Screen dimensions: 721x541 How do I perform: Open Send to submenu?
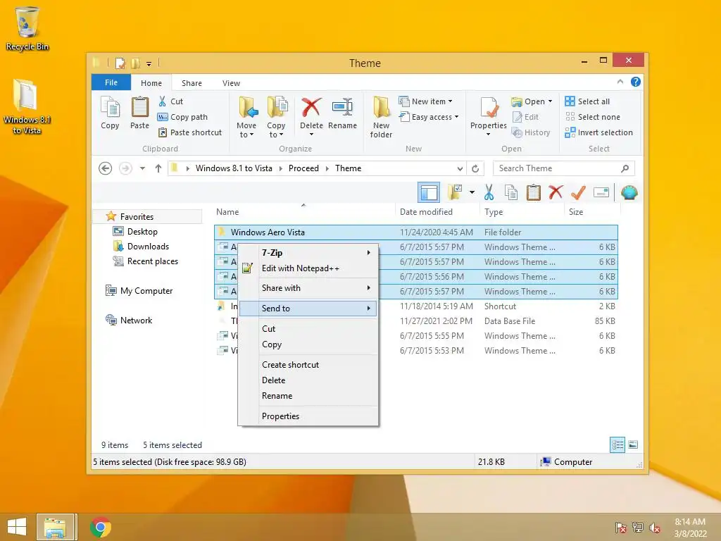[308, 309]
